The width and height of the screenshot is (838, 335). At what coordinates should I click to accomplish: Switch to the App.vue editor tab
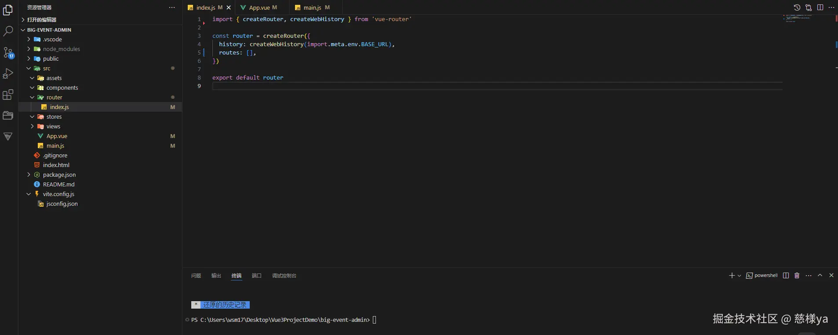tap(259, 7)
